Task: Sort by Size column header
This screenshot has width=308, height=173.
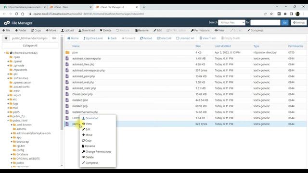Action: [198, 46]
